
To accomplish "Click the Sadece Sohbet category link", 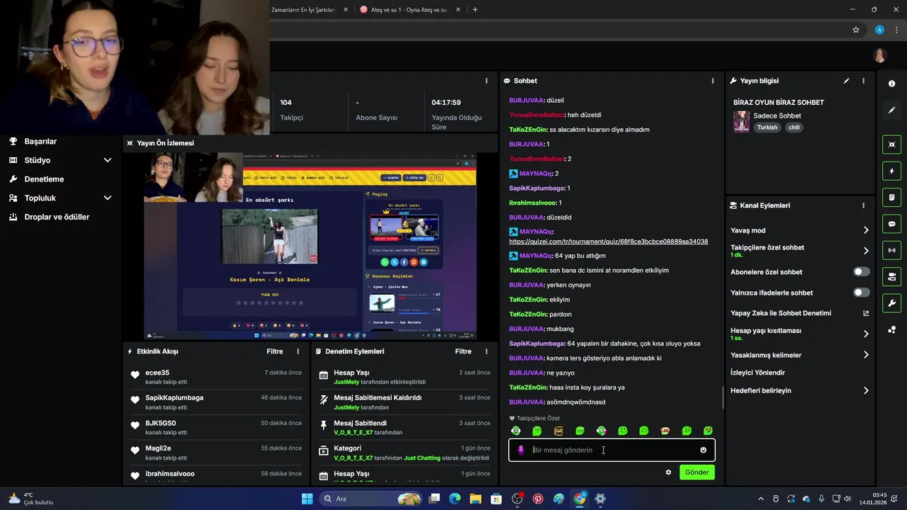I will click(777, 115).
